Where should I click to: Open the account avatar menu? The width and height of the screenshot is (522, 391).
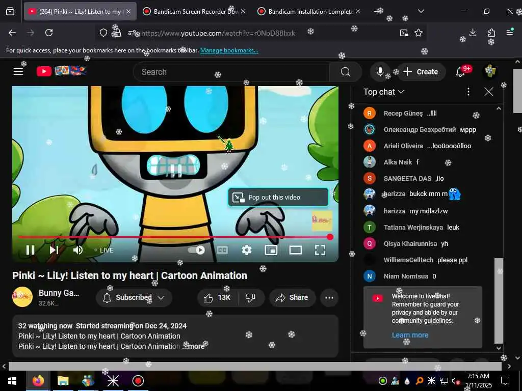click(490, 71)
